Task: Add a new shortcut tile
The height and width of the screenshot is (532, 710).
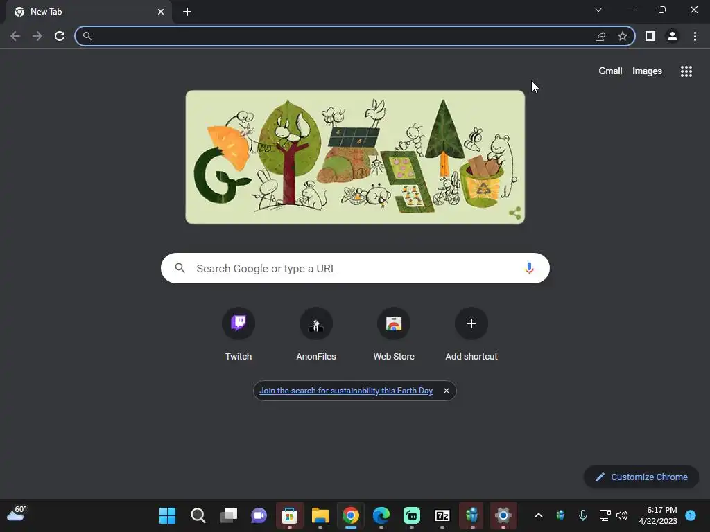Action: [x=471, y=335]
